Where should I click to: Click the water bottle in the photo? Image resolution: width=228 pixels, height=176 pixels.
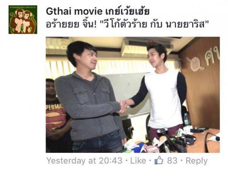pyautogui.click(x=186, y=119)
